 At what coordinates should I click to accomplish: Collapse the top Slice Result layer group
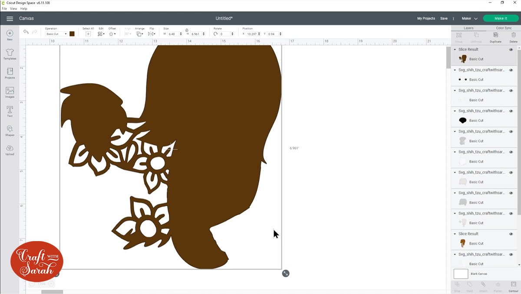(x=455, y=49)
